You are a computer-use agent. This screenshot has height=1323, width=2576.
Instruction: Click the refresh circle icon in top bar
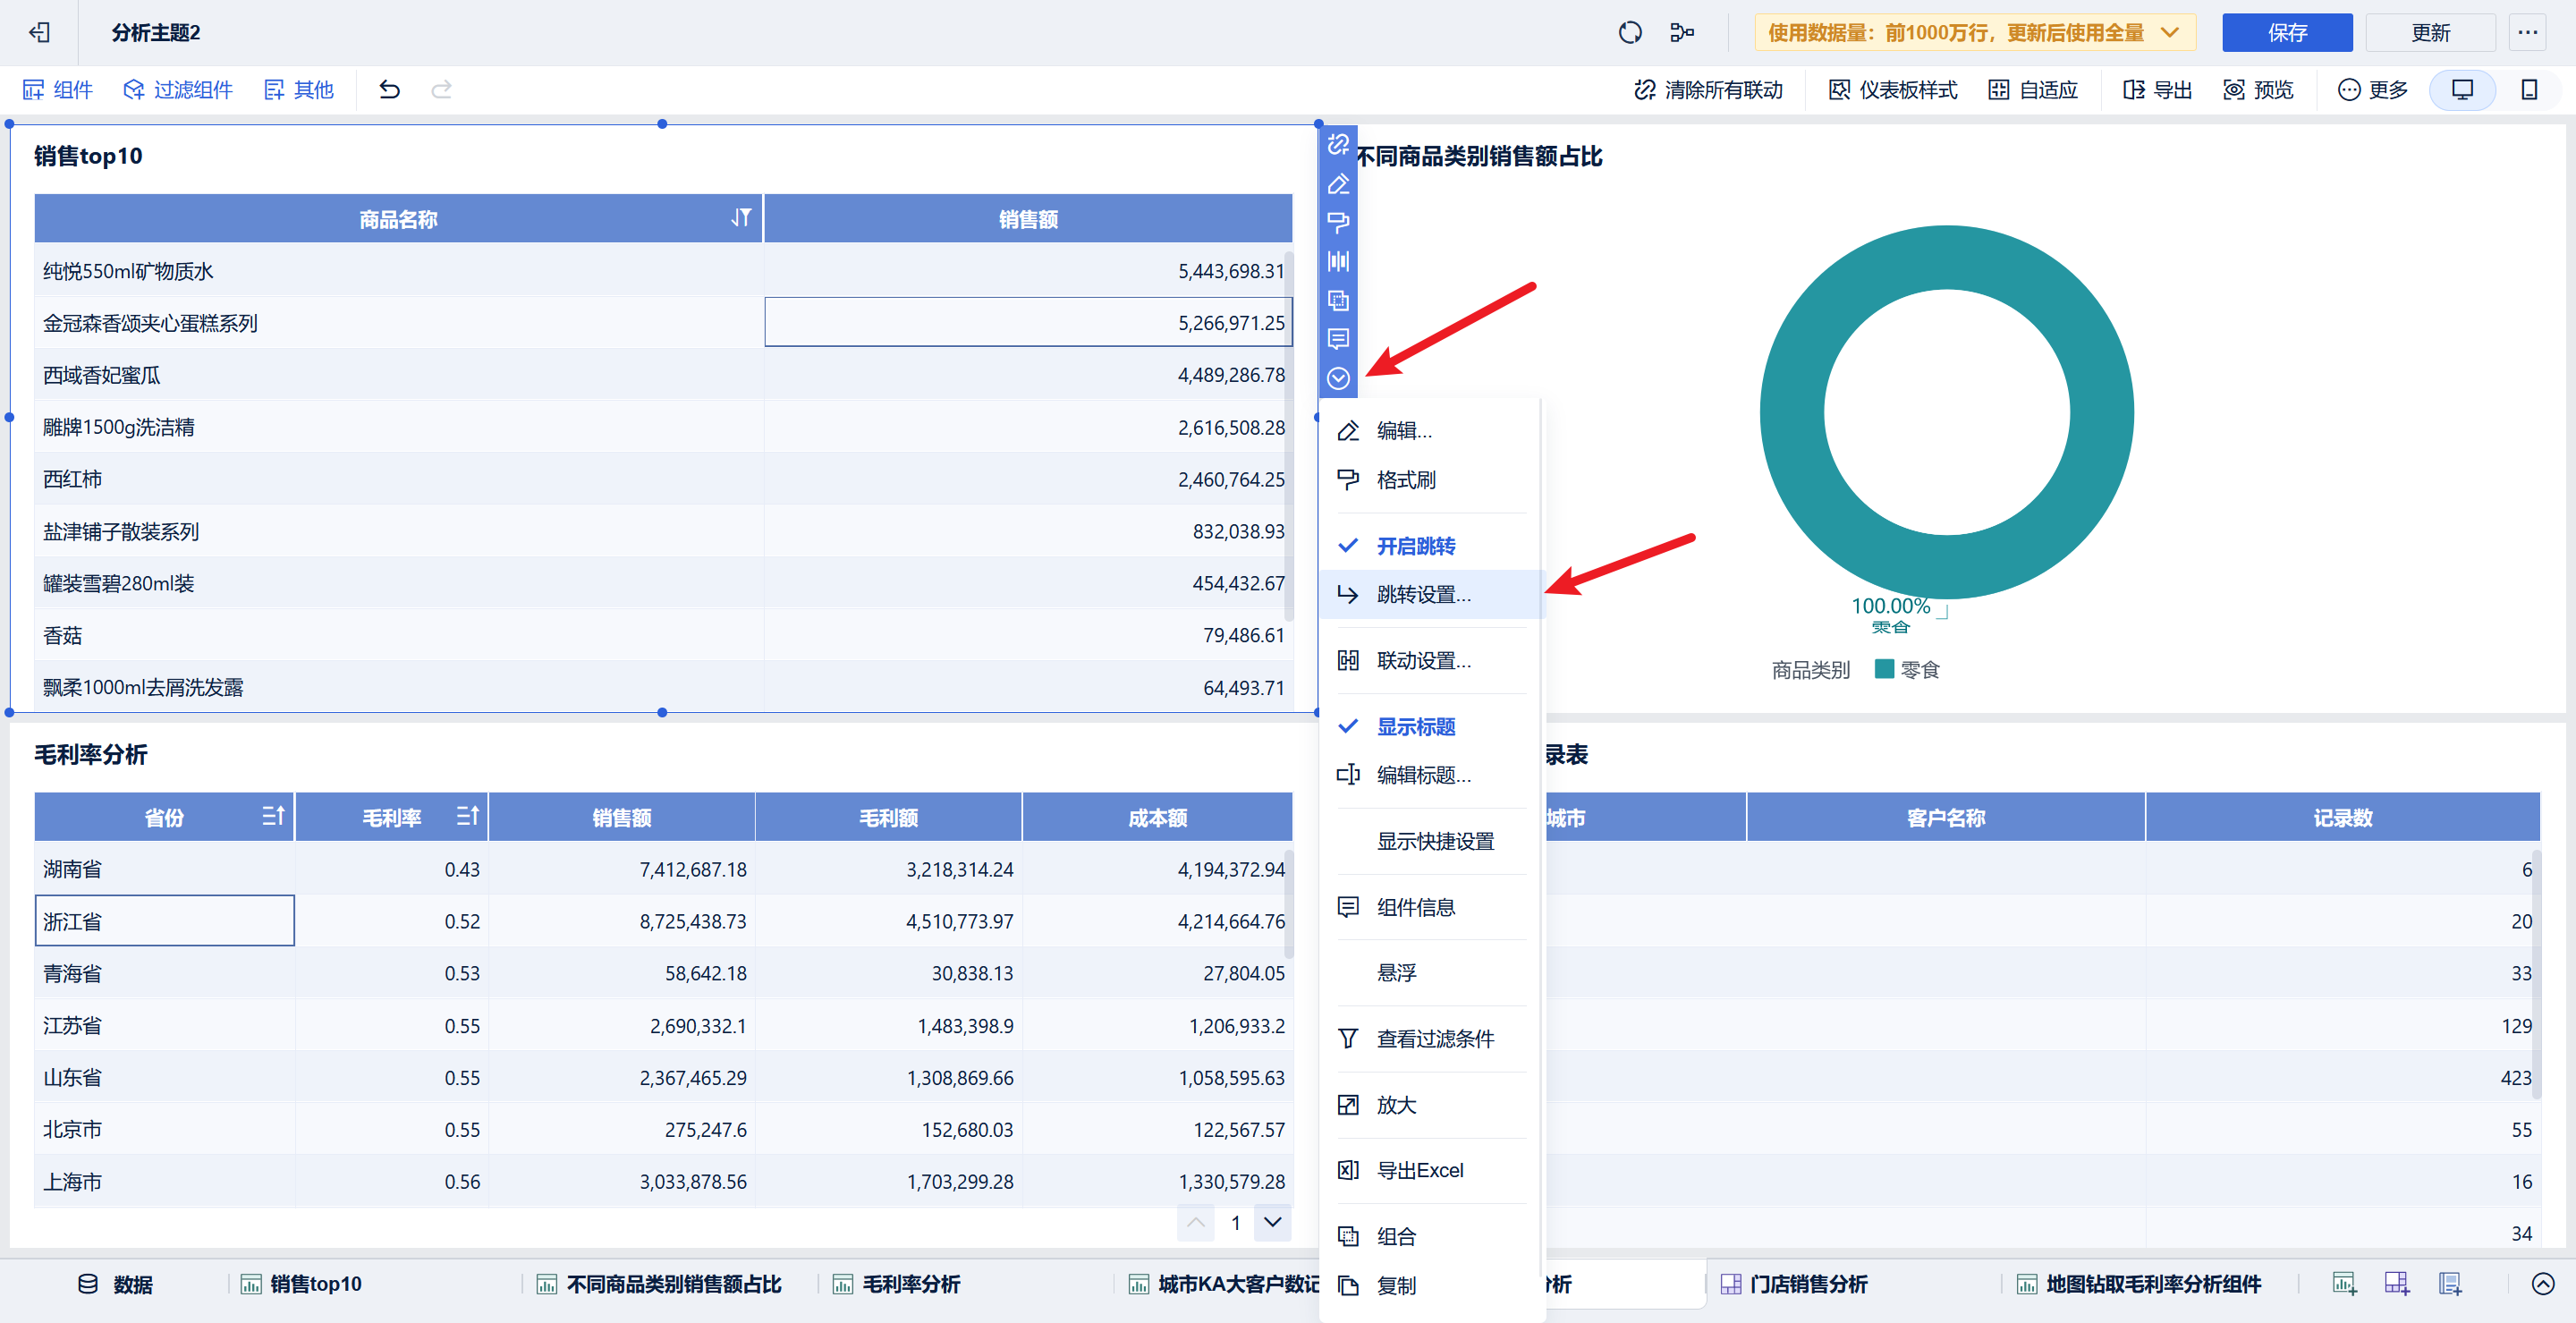pos(1629,33)
